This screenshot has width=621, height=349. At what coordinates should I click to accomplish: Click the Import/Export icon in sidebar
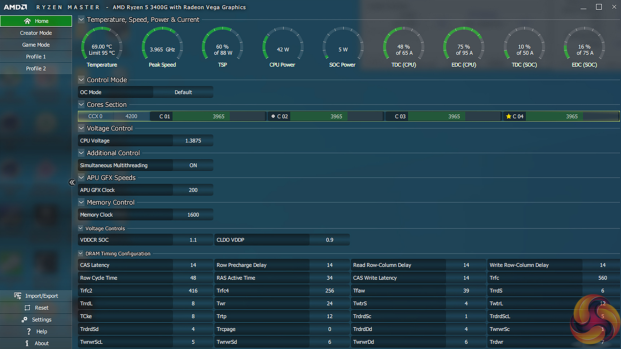pyautogui.click(x=18, y=296)
